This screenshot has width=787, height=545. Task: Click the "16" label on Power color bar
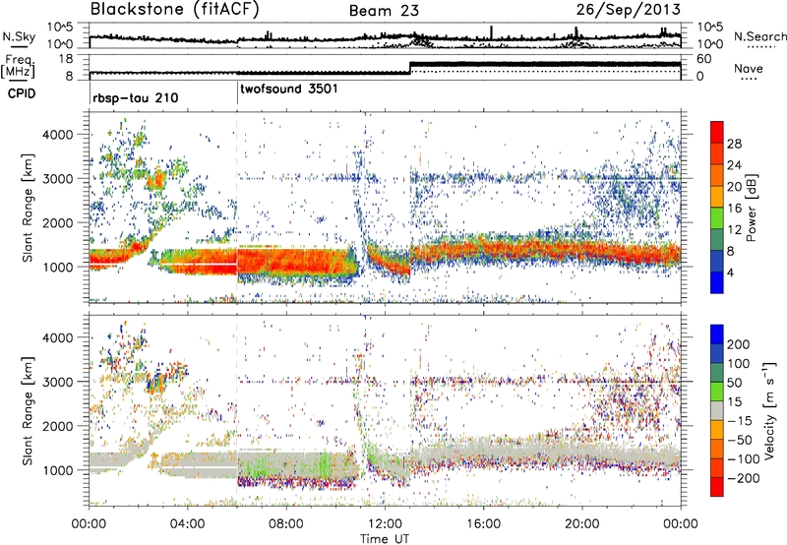(734, 209)
